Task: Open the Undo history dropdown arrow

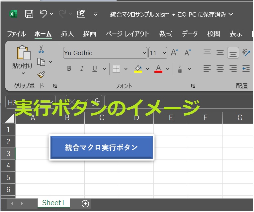Action: click(x=51, y=14)
